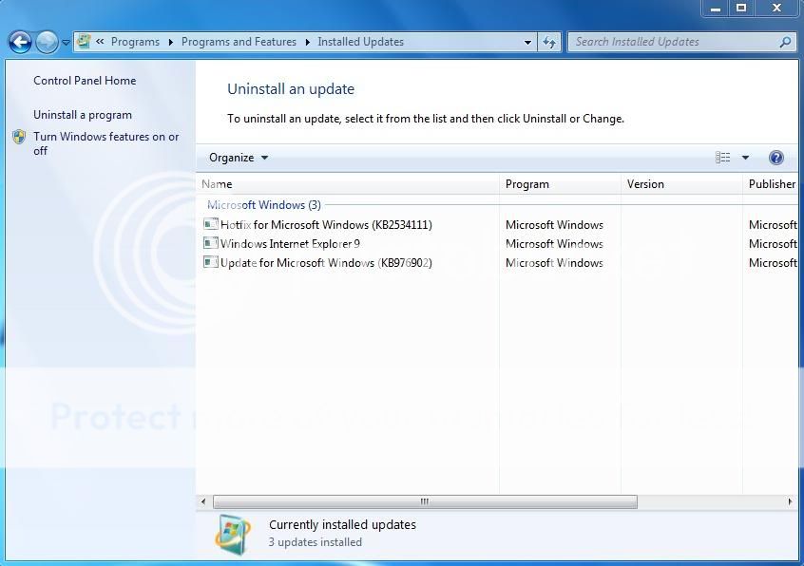804x566 pixels.
Task: Click the Back navigation arrow button
Action: [x=20, y=42]
